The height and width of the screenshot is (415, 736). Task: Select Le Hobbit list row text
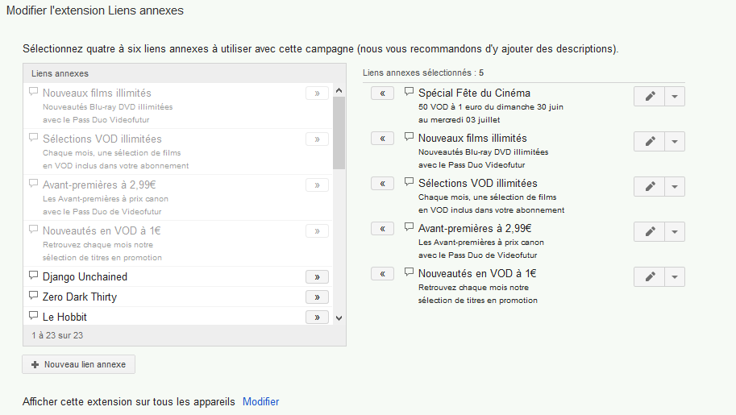64,317
